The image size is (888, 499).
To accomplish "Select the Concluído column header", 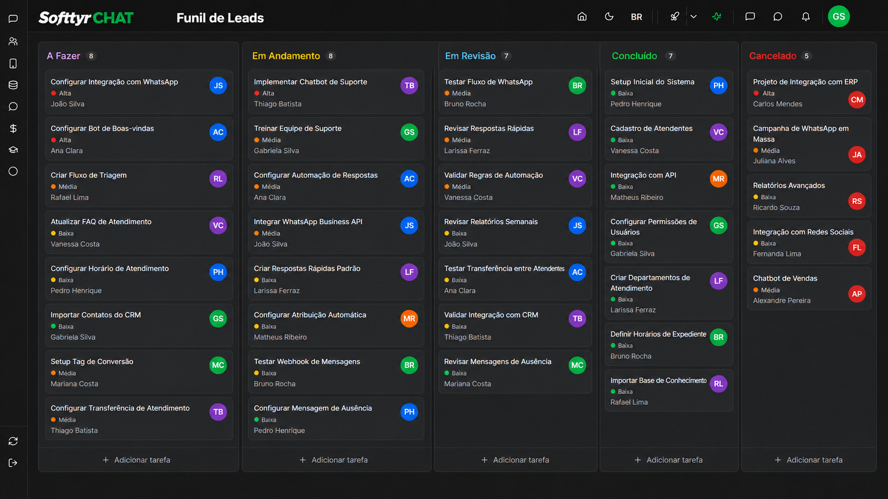I will pyautogui.click(x=634, y=56).
